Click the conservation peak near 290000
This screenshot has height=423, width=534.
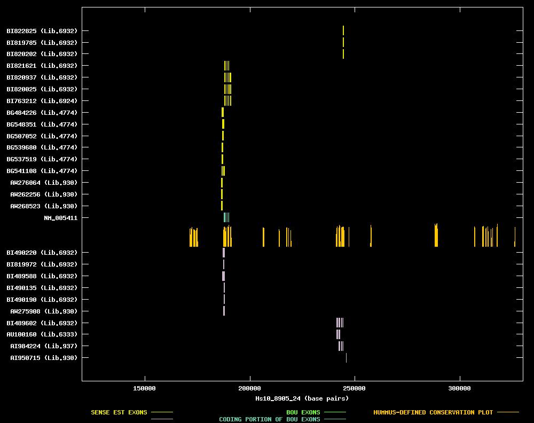pyautogui.click(x=436, y=235)
